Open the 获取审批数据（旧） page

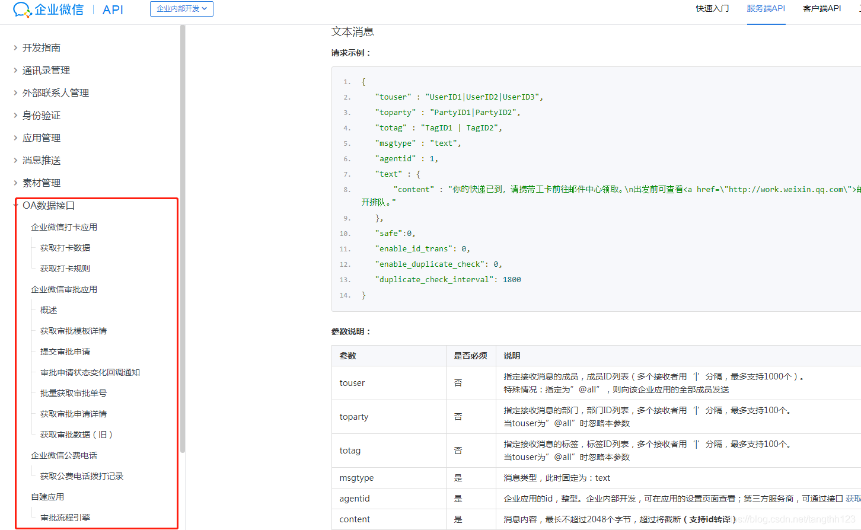pyautogui.click(x=76, y=435)
